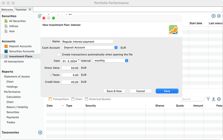
Task: Open the gear settings above the plans table
Action: tap(219, 16)
